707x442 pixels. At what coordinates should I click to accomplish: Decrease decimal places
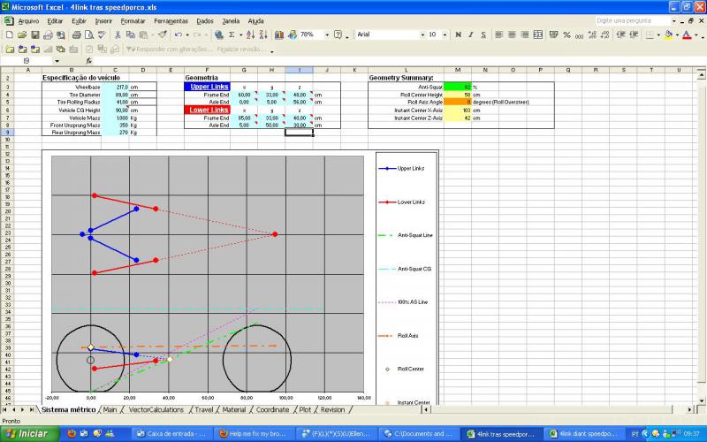tap(605, 34)
